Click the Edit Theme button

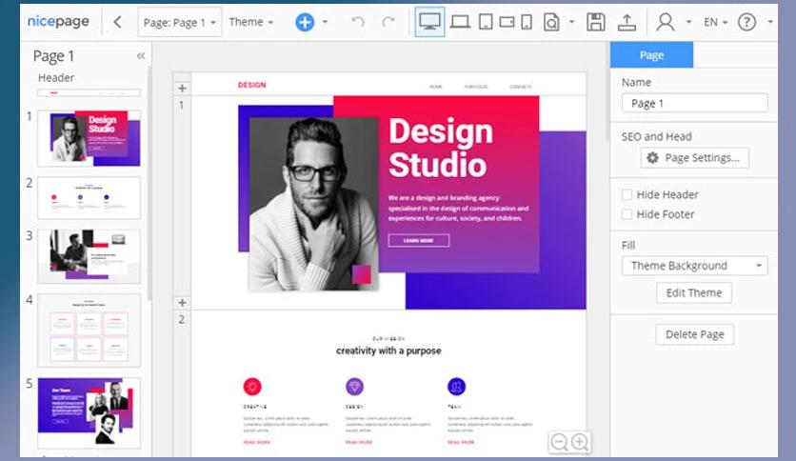click(x=694, y=293)
